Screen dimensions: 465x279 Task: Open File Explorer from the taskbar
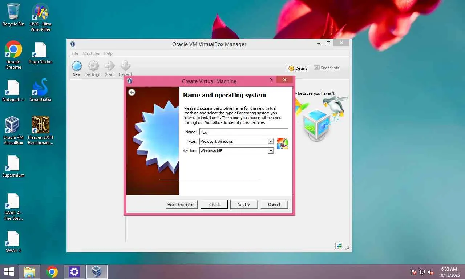[x=29, y=272]
